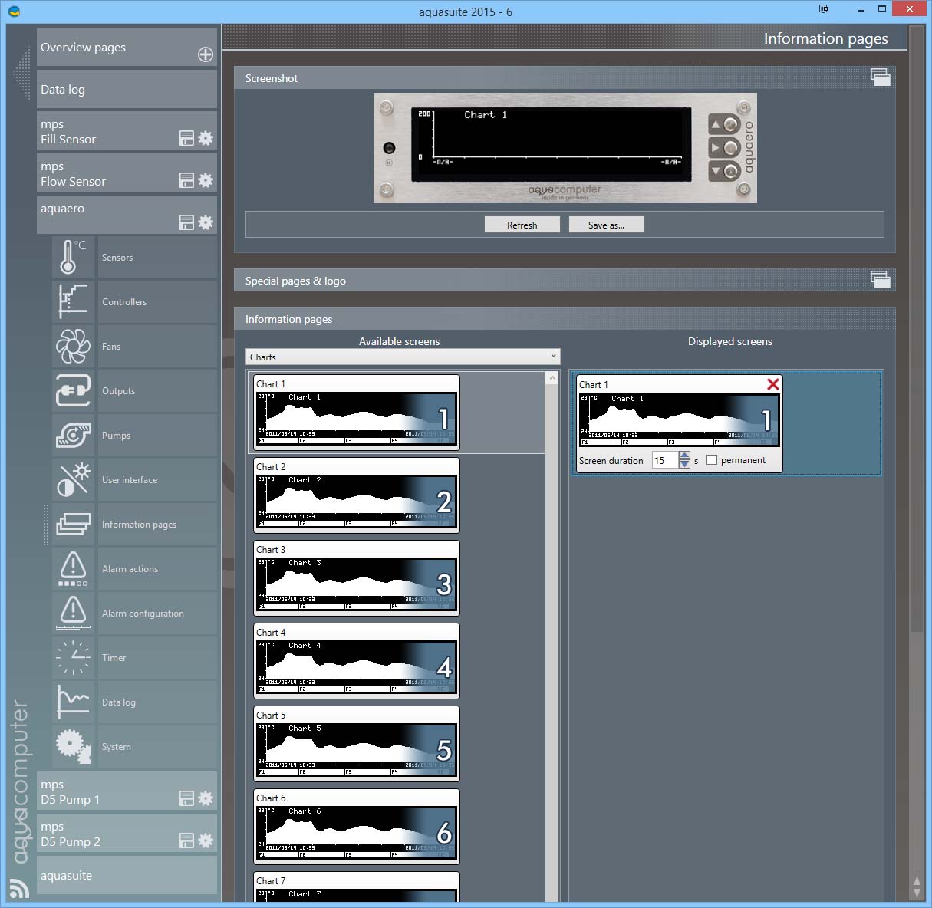Open the Overview pages section
This screenshot has width=932, height=908.
[127, 47]
